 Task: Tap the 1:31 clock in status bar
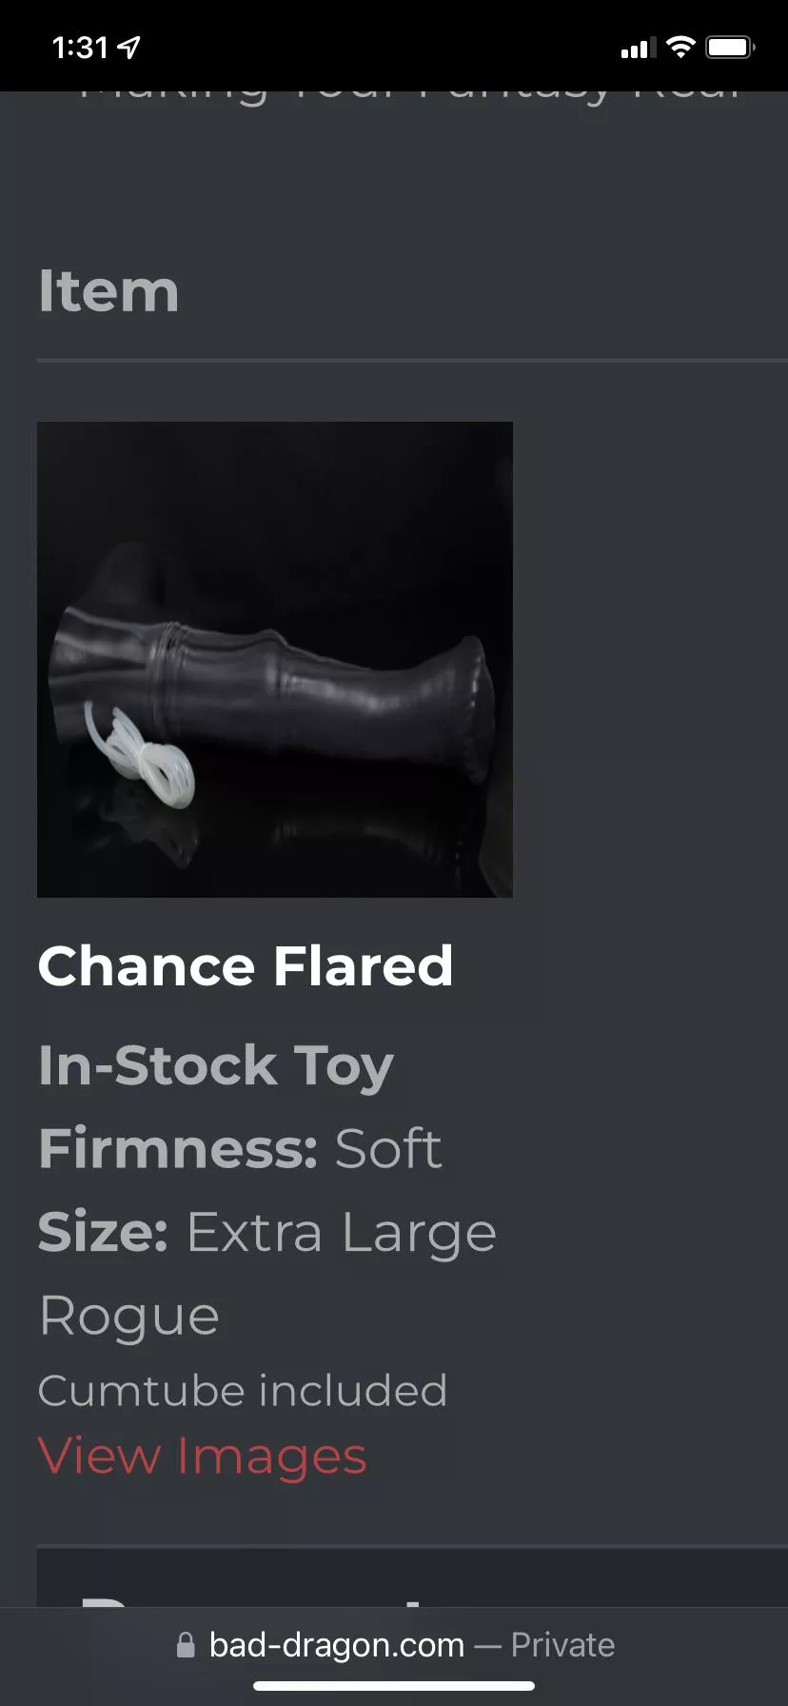tap(81, 47)
